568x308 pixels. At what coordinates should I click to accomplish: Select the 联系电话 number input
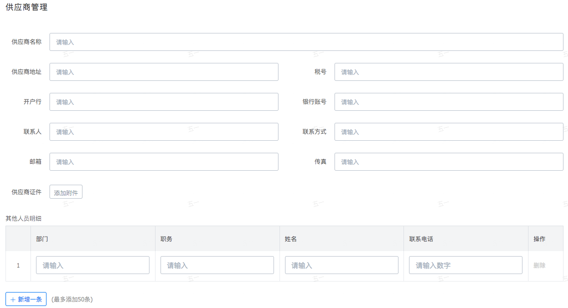click(x=465, y=265)
